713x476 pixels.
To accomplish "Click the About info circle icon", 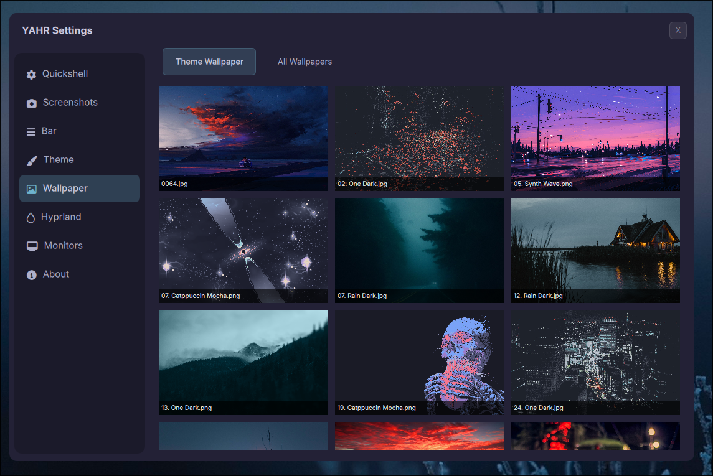I will (31, 275).
